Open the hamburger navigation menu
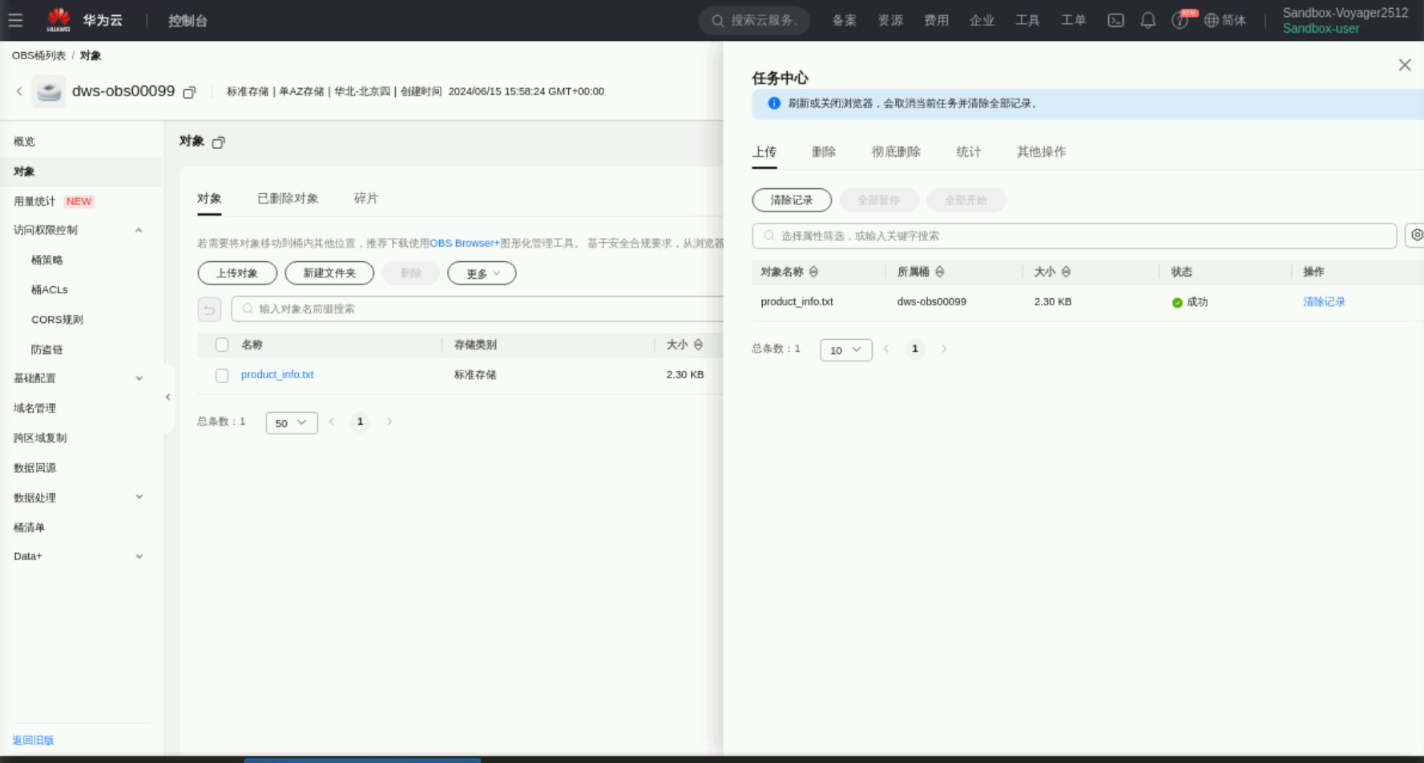The height and width of the screenshot is (763, 1424). pyautogui.click(x=15, y=20)
